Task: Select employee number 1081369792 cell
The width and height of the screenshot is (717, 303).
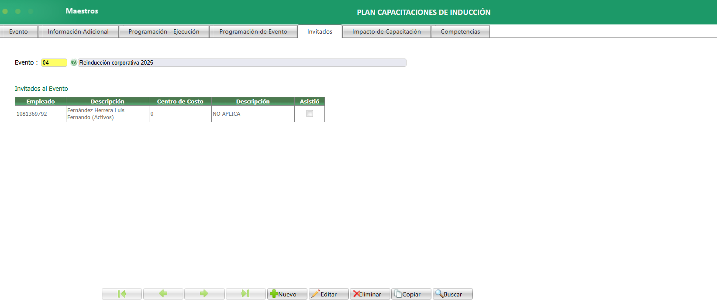Action: tap(41, 114)
